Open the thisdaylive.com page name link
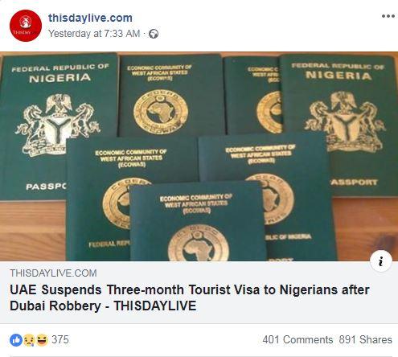This screenshot has width=398, height=357. coord(90,18)
